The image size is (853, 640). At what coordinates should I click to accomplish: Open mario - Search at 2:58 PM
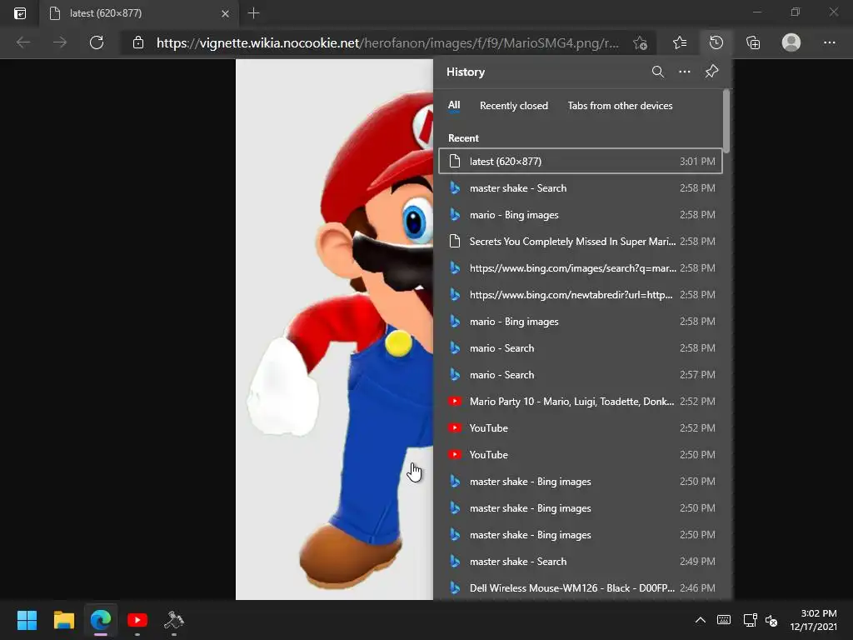tap(581, 347)
